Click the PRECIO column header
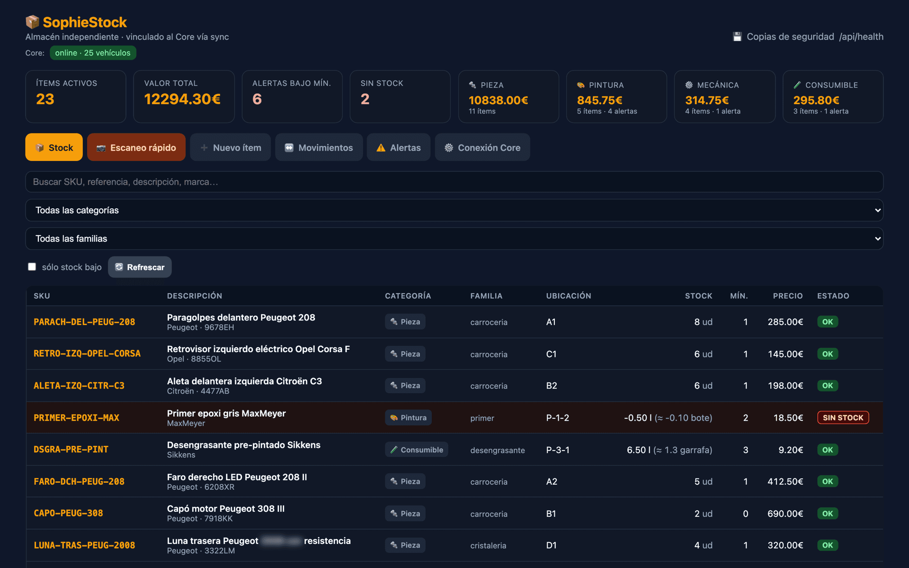This screenshot has height=568, width=909. [x=788, y=296]
